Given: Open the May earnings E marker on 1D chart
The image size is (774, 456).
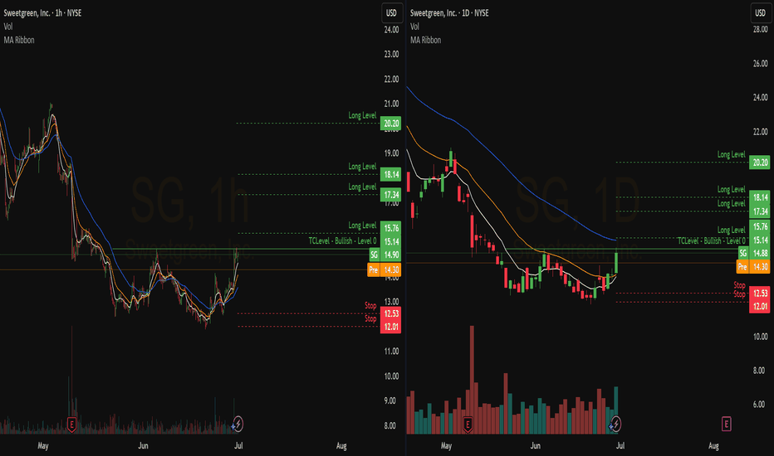Looking at the screenshot, I should tap(468, 424).
